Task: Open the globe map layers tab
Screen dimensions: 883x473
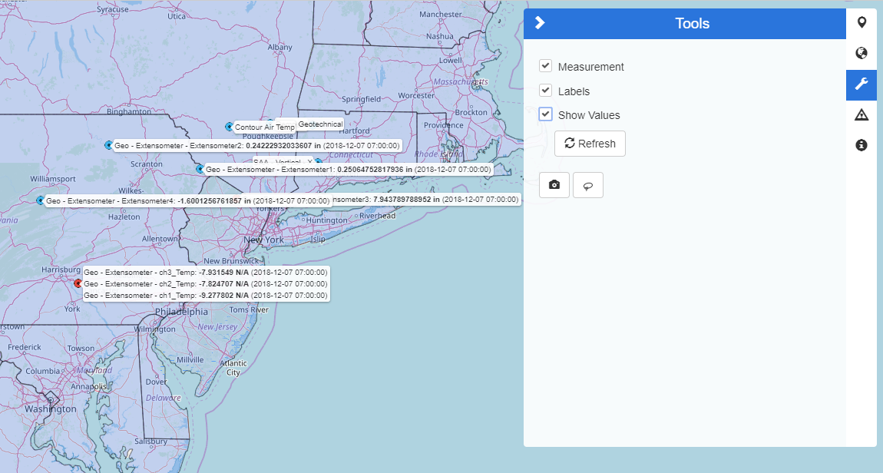Action: coord(861,53)
